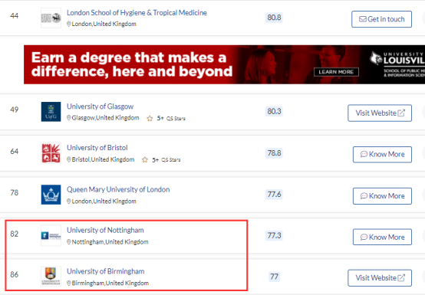
Task: Click the University of Birmingham crest logo
Action: point(51,277)
